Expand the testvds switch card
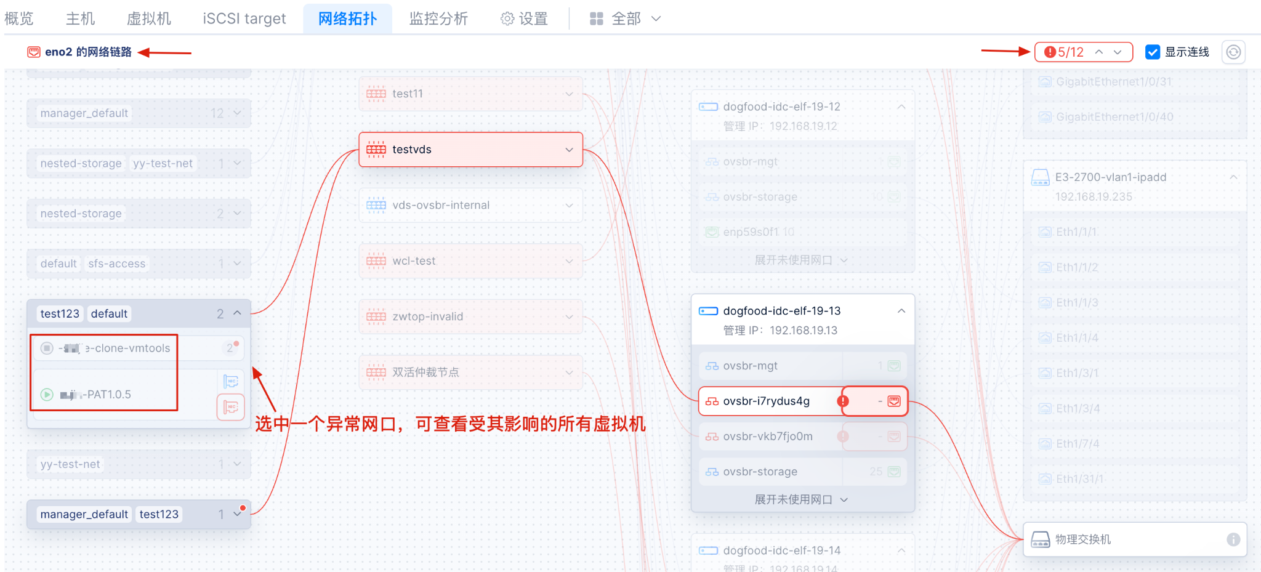1261x572 pixels. [x=569, y=150]
